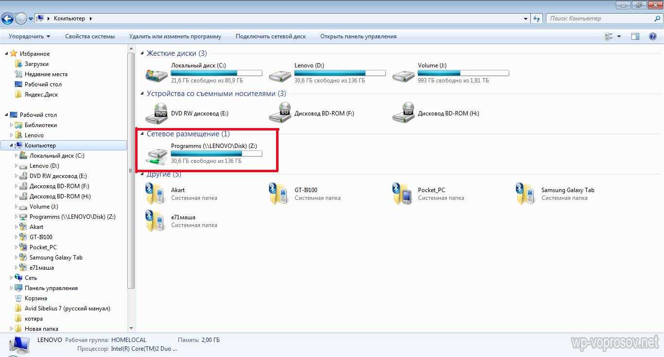Open the change view options dropdown arrow

tap(619, 36)
